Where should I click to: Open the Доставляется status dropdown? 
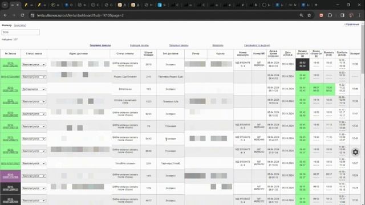click(x=34, y=89)
